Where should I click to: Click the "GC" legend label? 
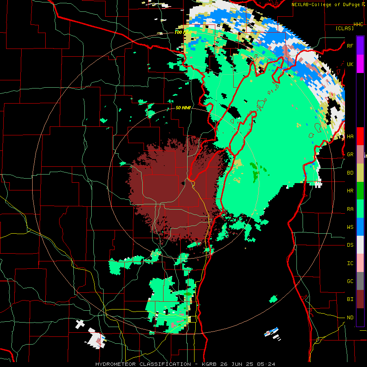pos(350,281)
